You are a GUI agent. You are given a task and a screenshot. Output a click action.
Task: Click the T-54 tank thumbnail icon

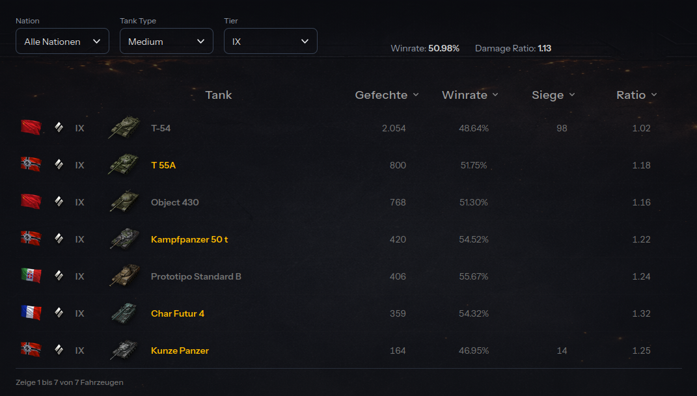[x=124, y=128]
